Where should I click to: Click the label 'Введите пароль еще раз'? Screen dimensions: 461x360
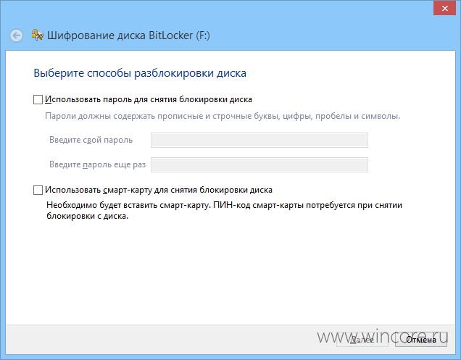point(97,164)
